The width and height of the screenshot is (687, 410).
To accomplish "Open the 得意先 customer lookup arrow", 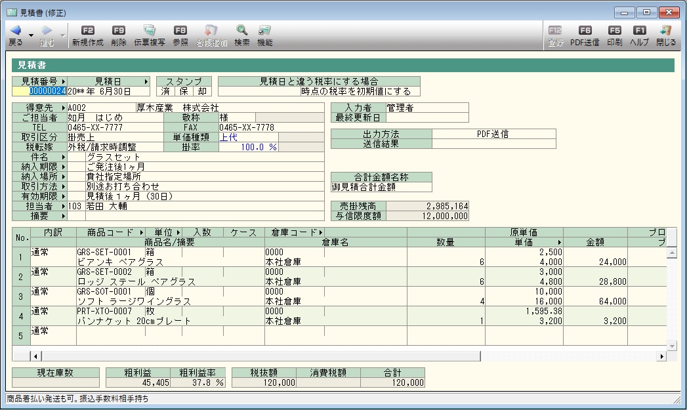I will (64, 108).
